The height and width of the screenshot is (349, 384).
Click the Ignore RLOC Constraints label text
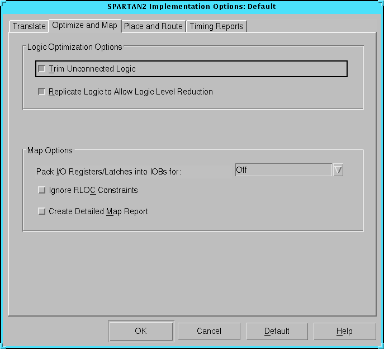[x=93, y=190]
